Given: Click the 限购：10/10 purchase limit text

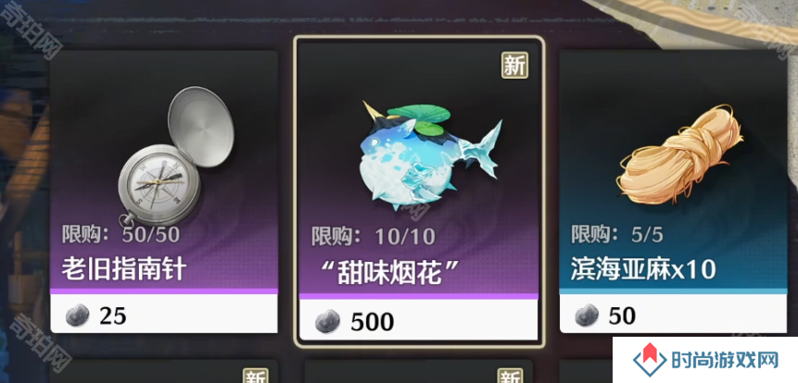Looking at the screenshot, I should tap(374, 236).
